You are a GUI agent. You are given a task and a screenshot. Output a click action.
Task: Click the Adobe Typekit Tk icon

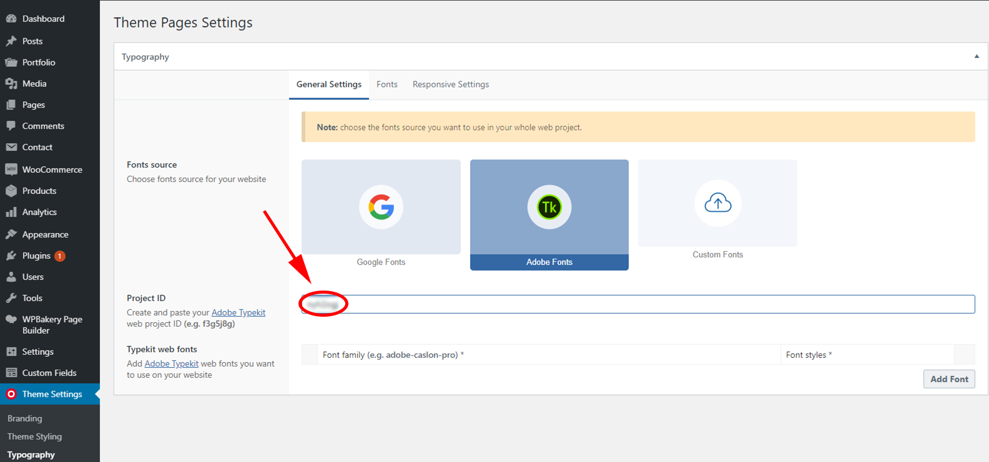[x=549, y=207]
